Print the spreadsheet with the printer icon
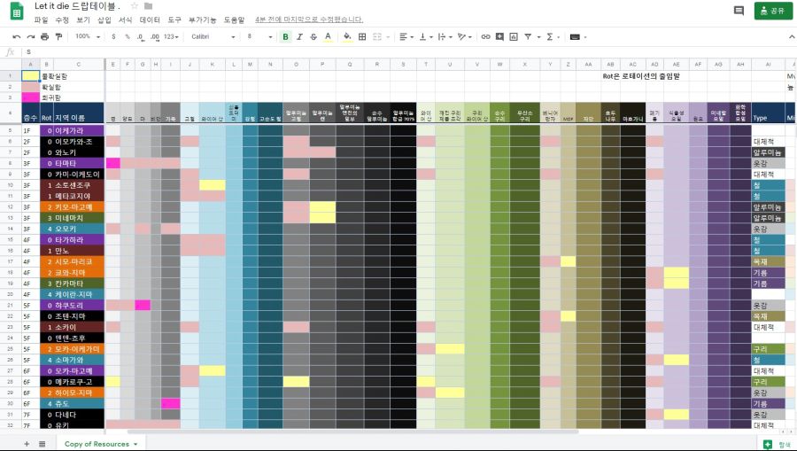 point(44,36)
